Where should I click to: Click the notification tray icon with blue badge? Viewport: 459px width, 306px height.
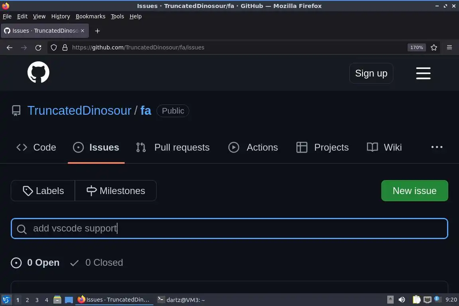[437, 299]
